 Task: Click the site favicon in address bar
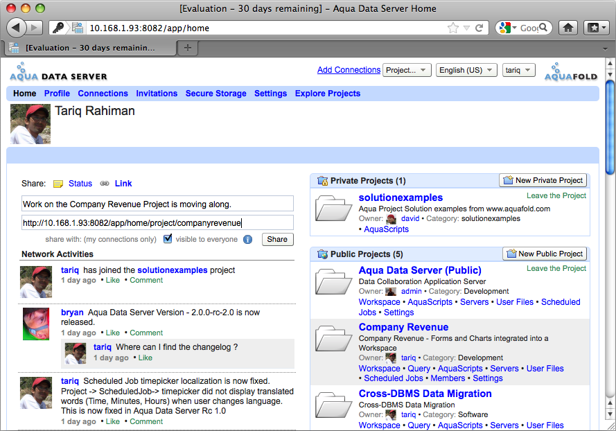pos(78,28)
